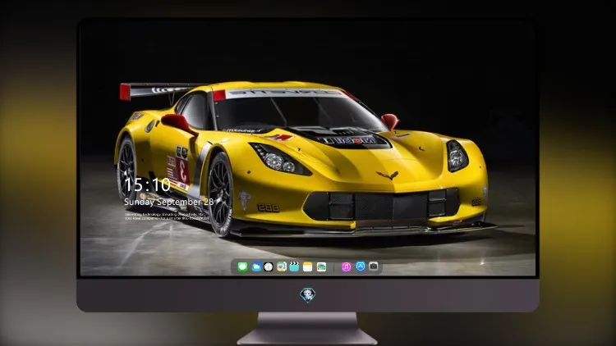This screenshot has height=346, width=616.
Task: Open the photo gallery app in dock
Action: point(321,266)
